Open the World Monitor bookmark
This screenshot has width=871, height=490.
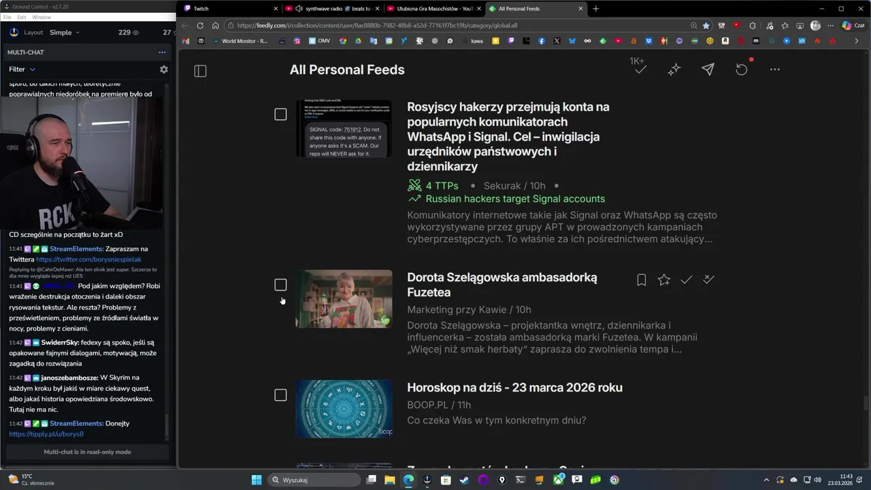(x=240, y=41)
